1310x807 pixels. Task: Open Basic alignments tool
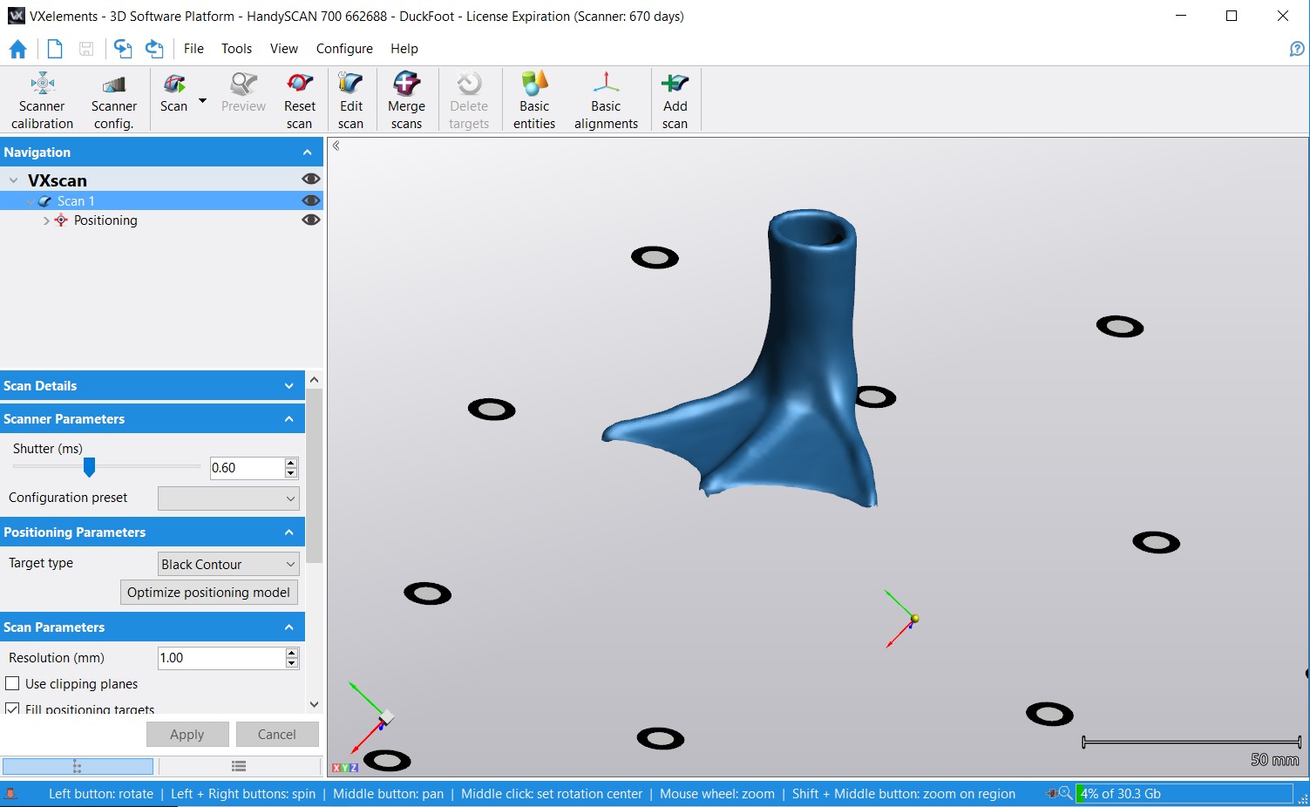[606, 100]
